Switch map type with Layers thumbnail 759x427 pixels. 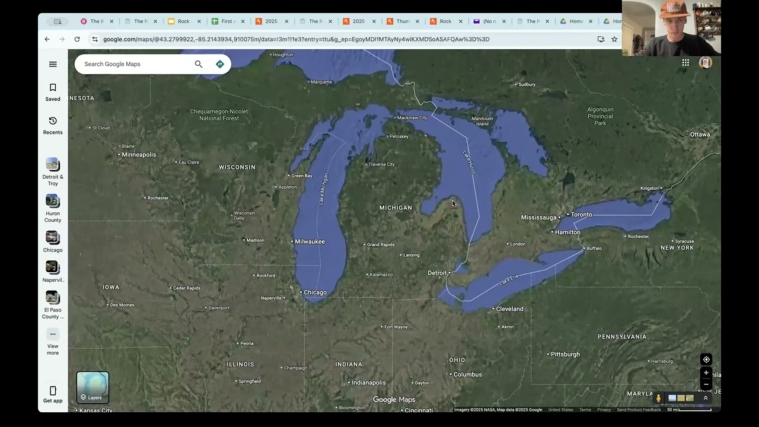[93, 387]
